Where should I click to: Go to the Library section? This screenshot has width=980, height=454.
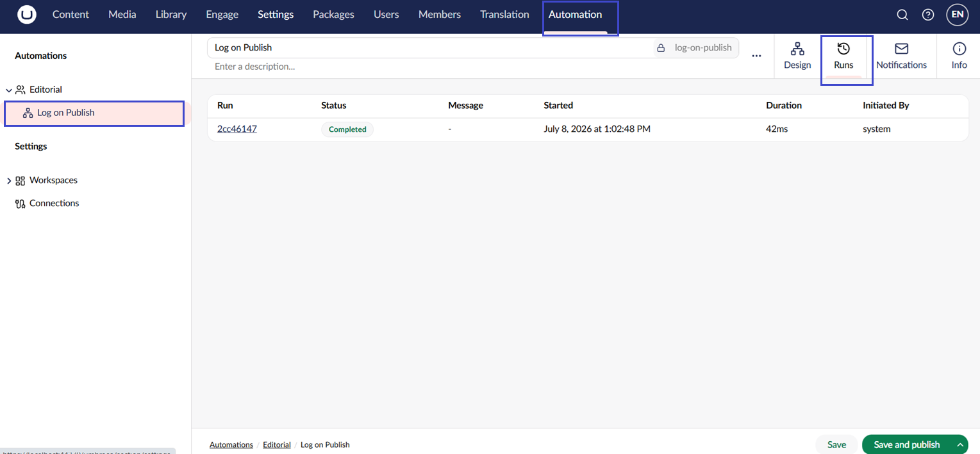[x=171, y=15]
